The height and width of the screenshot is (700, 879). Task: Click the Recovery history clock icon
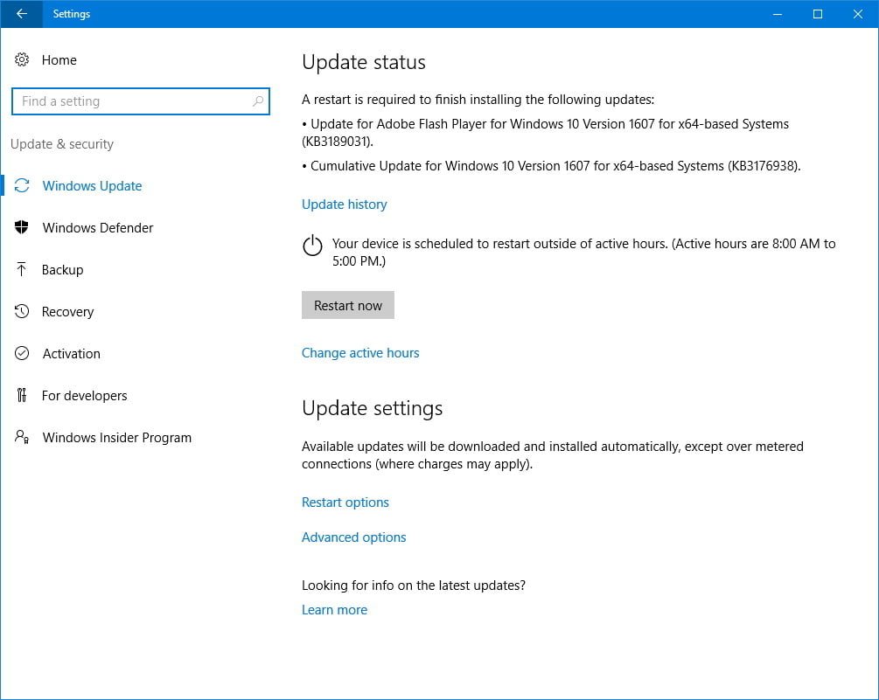coord(22,312)
